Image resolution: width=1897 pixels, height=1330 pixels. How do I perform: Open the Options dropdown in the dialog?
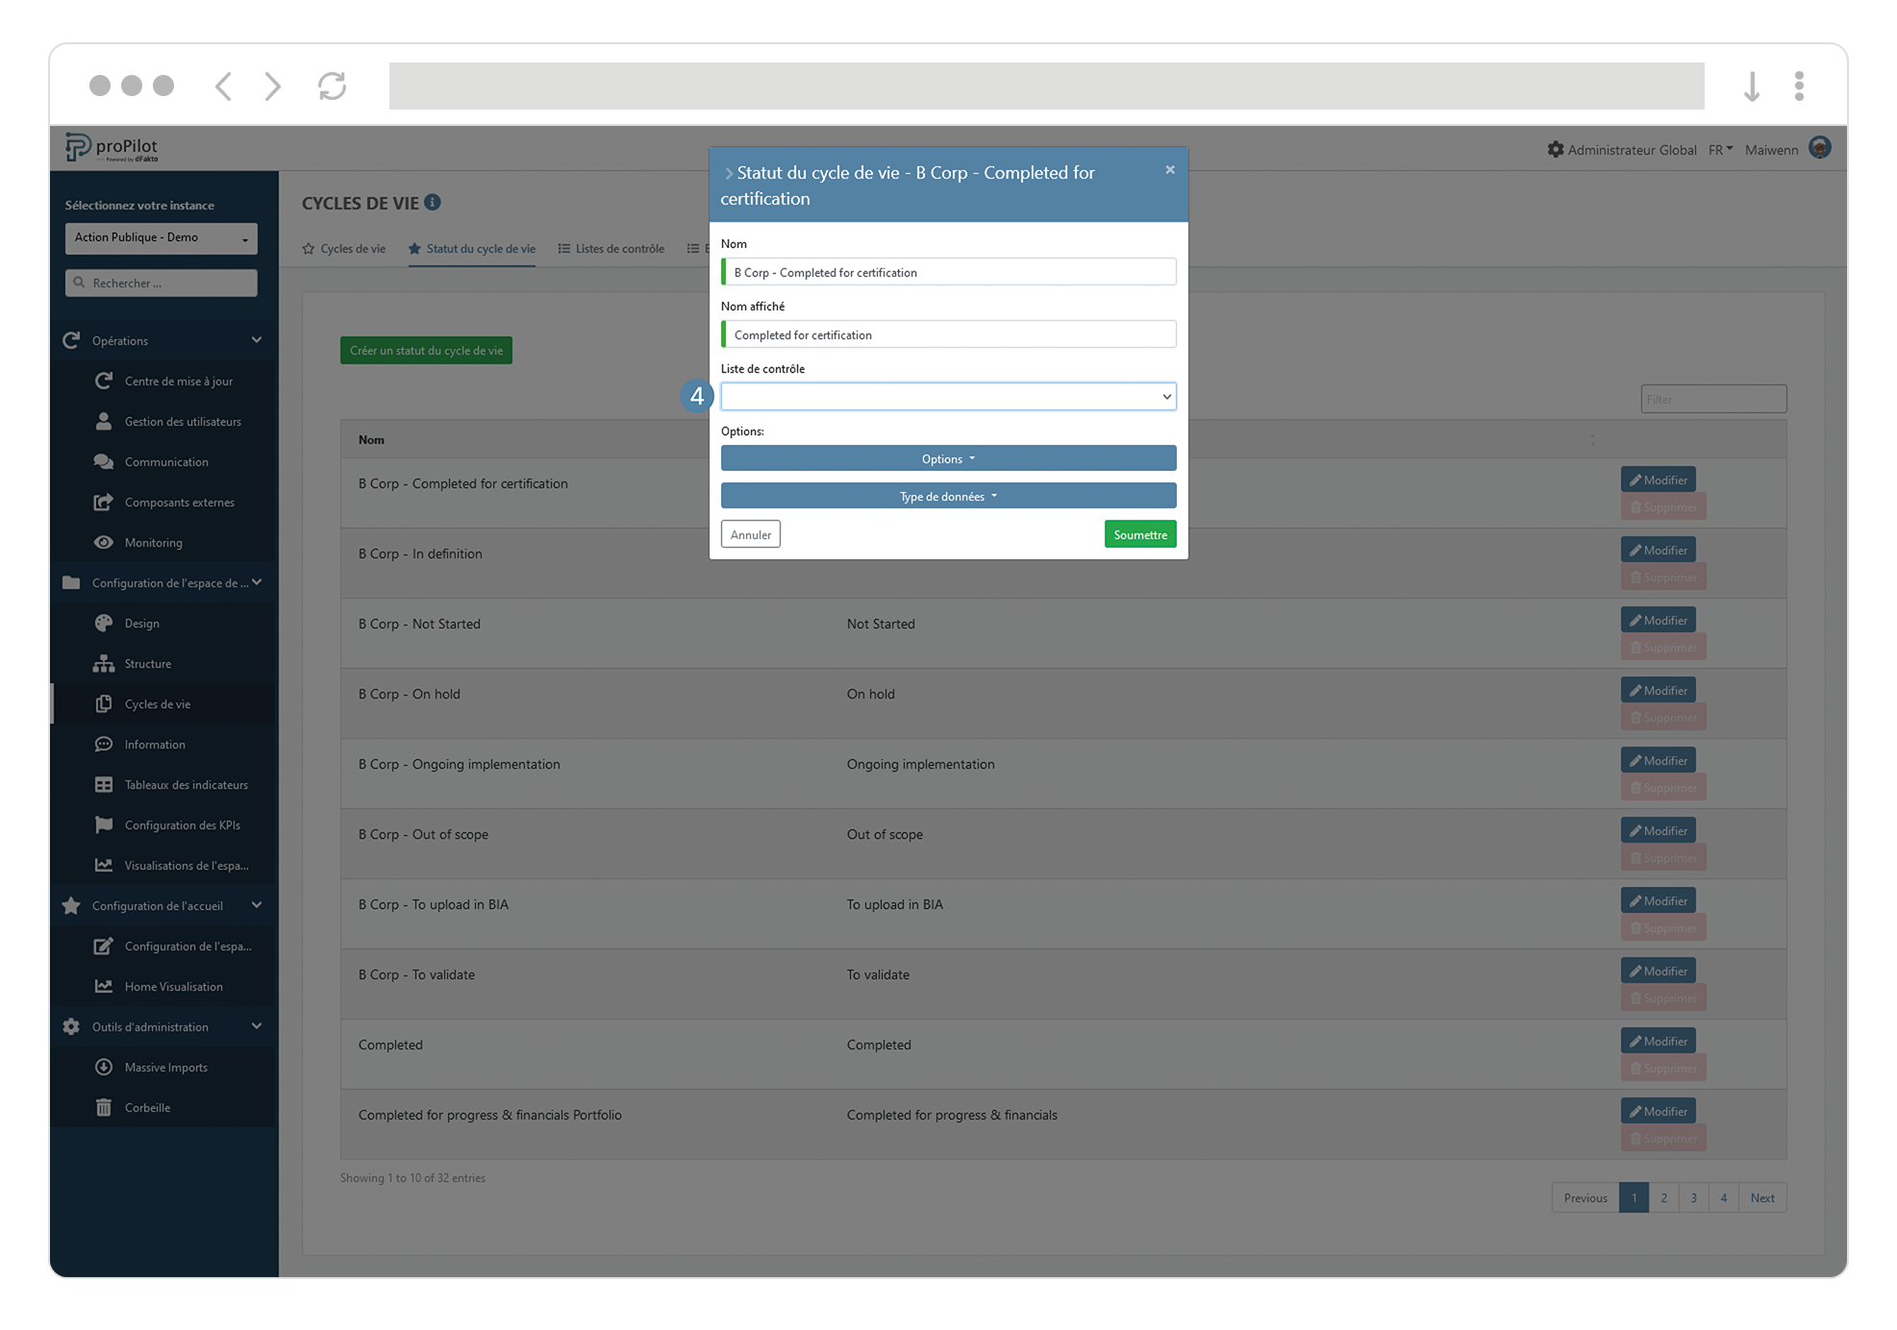(948, 458)
